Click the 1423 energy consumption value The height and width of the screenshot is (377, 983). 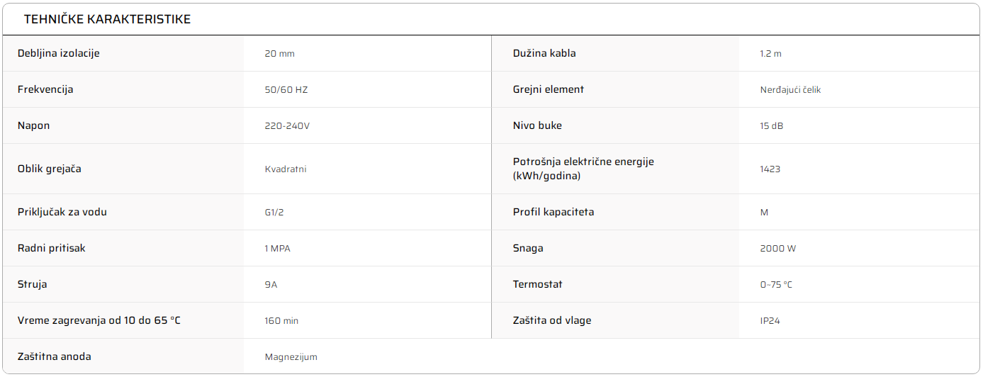pos(770,169)
